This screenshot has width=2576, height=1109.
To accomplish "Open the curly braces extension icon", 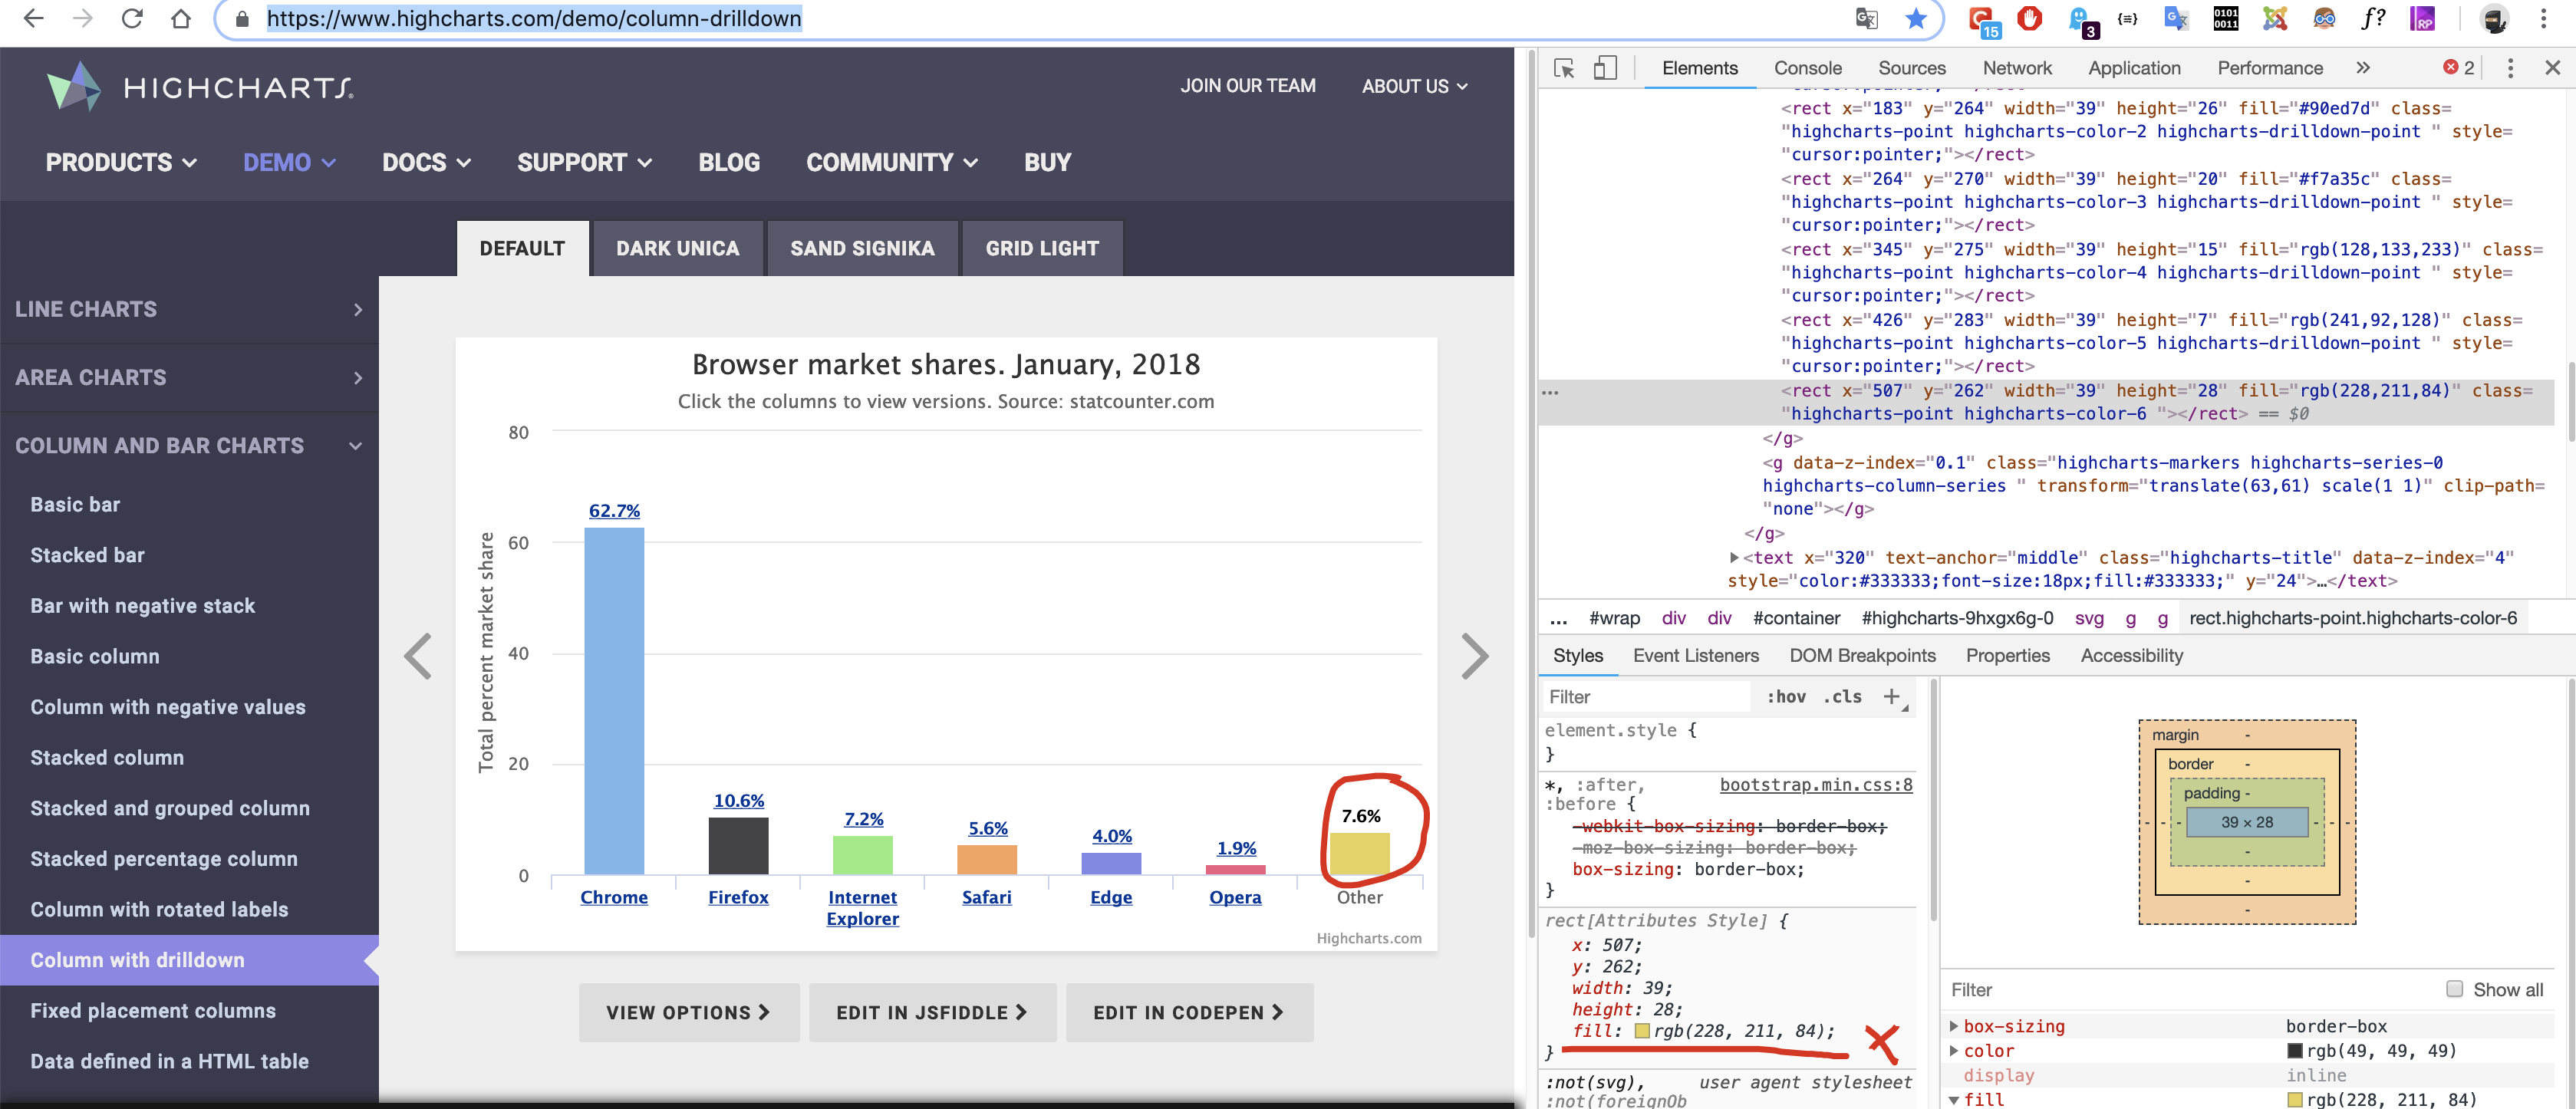I will (2127, 18).
